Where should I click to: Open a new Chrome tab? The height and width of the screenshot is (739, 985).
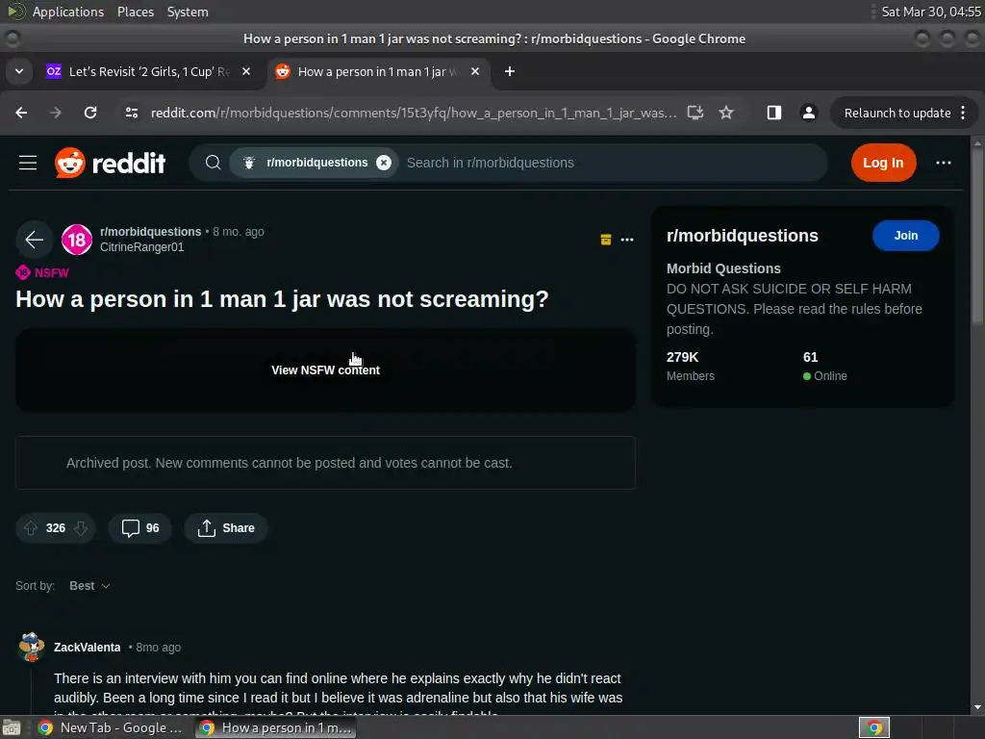(x=510, y=71)
